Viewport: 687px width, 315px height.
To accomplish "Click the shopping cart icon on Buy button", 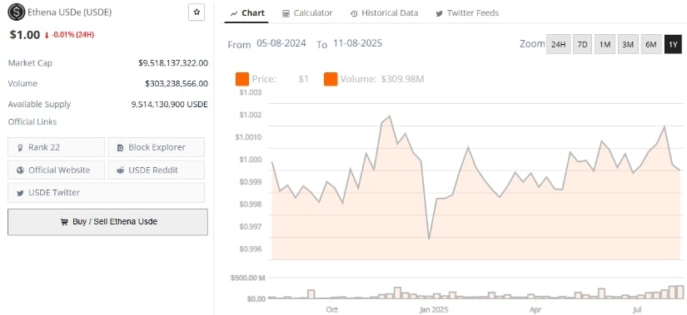I will [64, 222].
